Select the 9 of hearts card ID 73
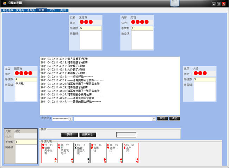Image resolution: width=229 pixels, height=168 pixels. tap(49, 153)
